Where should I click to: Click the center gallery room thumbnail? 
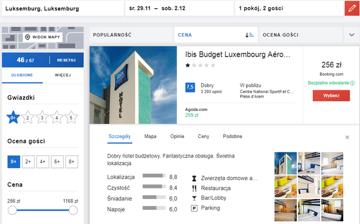309,187
